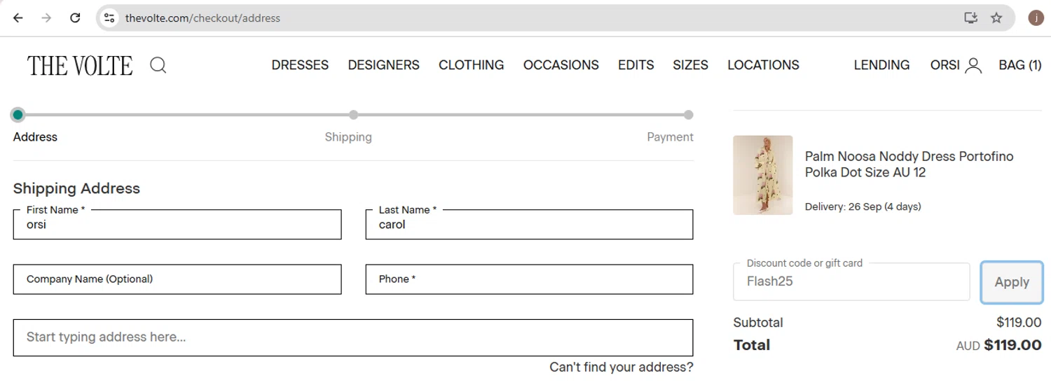
Task: Go to The Volte home logo
Action: 80,66
